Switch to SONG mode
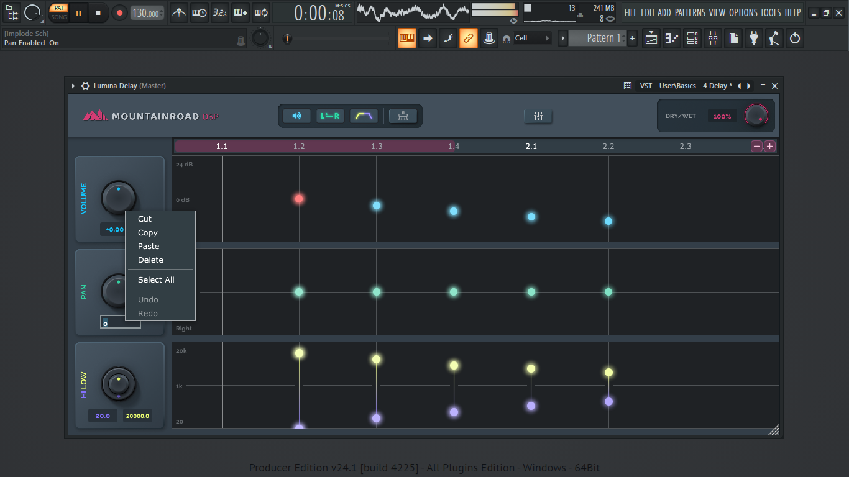The height and width of the screenshot is (477, 849). pos(58,17)
